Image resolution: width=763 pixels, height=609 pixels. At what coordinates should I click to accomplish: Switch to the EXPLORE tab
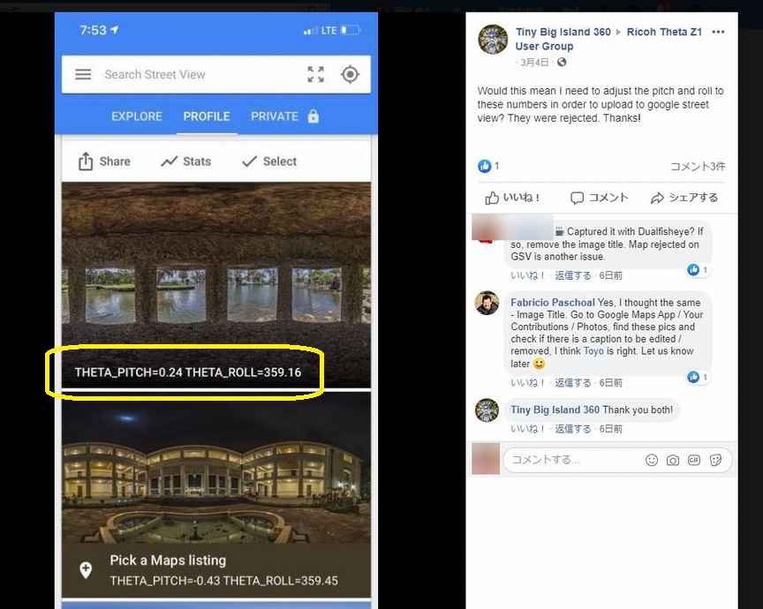point(137,117)
